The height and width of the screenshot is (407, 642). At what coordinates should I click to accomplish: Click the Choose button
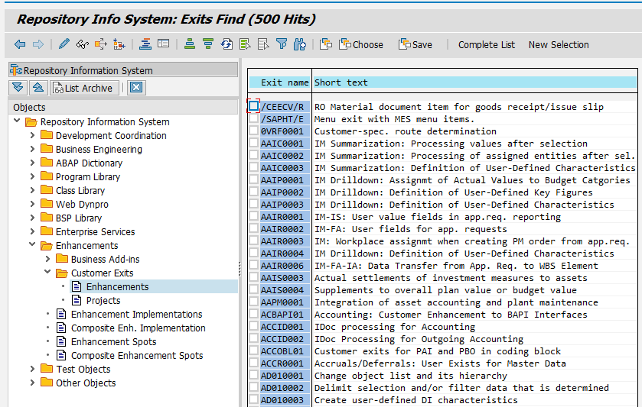tap(361, 44)
